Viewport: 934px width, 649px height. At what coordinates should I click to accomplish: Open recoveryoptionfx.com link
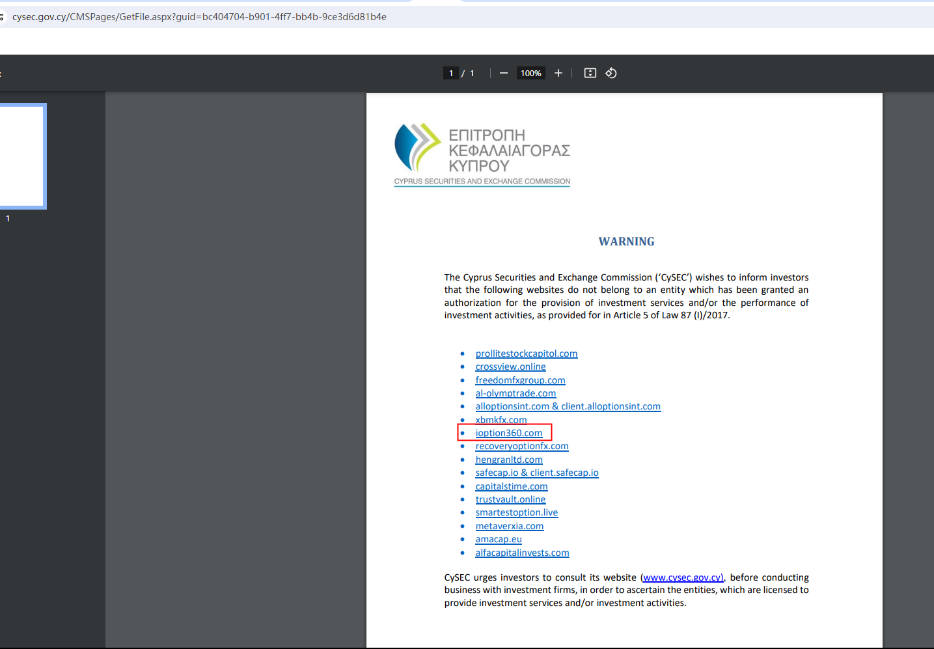522,446
